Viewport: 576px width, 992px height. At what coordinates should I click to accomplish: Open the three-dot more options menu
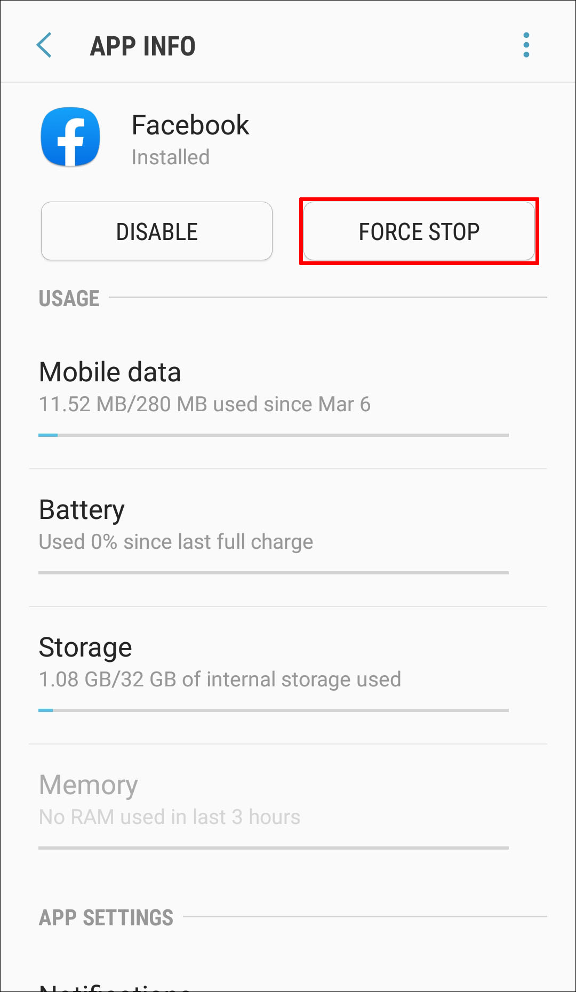point(526,45)
